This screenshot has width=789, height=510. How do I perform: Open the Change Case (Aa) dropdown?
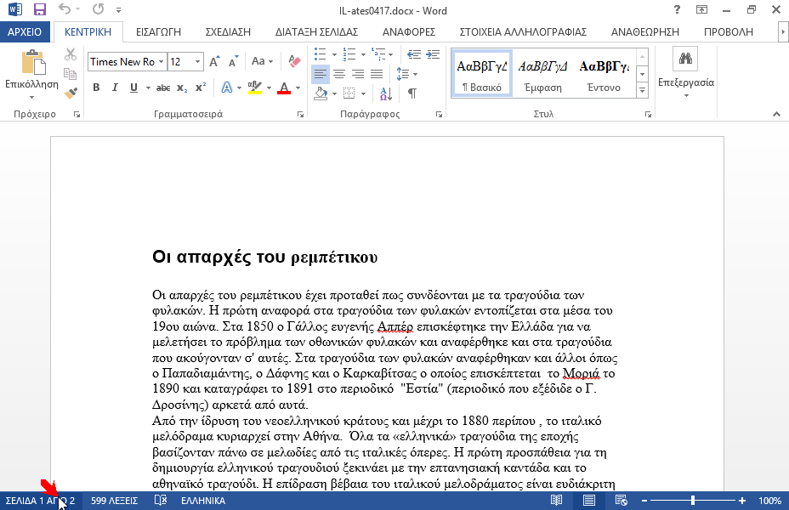tap(262, 61)
